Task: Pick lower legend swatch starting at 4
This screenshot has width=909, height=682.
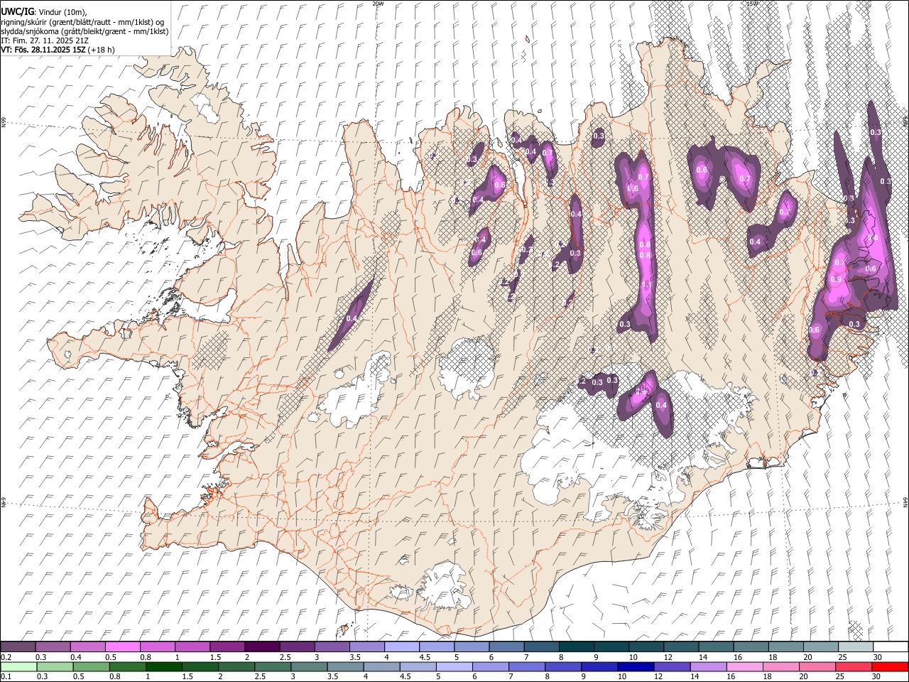Action: tap(381, 666)
